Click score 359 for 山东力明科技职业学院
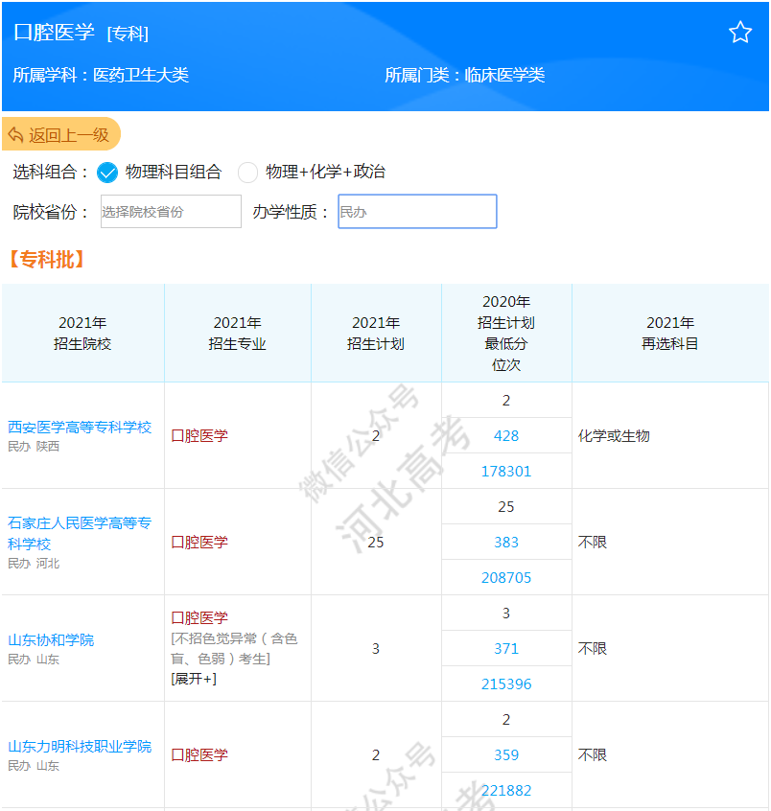The width and height of the screenshot is (771, 811). [x=505, y=754]
